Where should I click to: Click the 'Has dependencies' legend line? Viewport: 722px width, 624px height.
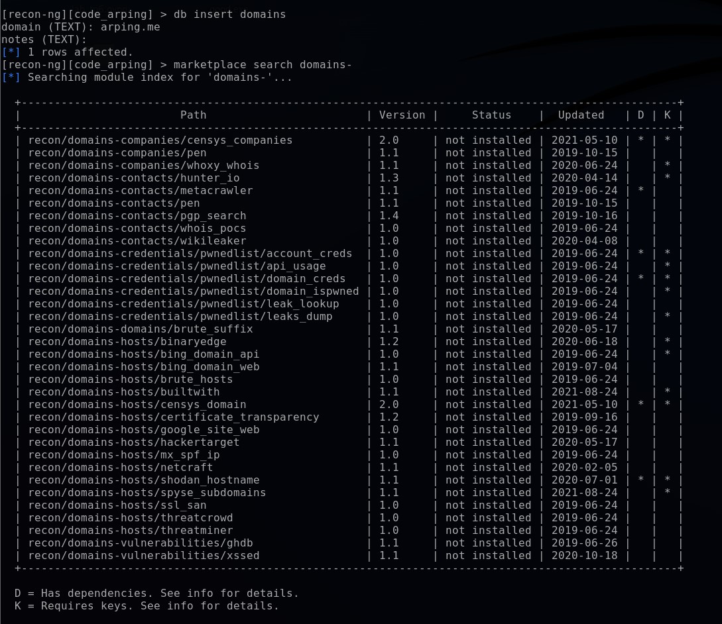click(x=156, y=593)
